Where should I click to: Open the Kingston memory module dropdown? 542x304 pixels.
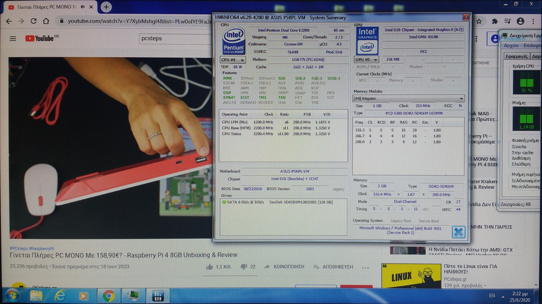(409, 98)
